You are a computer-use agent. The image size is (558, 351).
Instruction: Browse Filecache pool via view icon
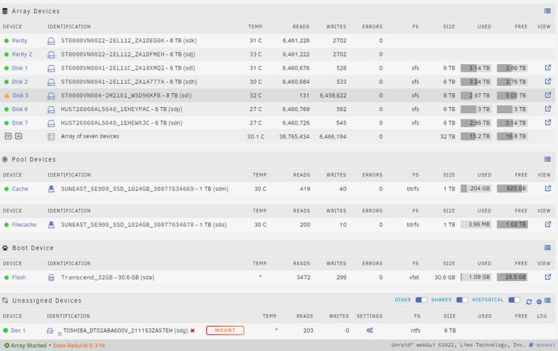tap(548, 224)
